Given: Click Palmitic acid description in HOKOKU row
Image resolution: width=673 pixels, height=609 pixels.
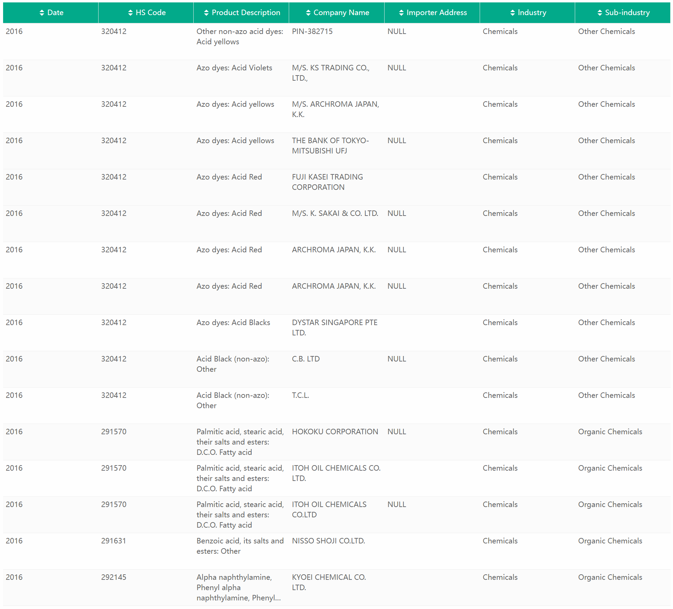Looking at the screenshot, I should (x=240, y=442).
